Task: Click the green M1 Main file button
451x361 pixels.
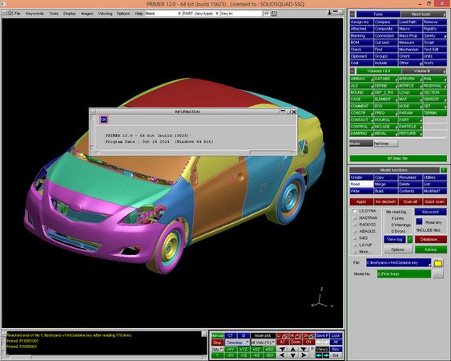Action: click(x=398, y=159)
